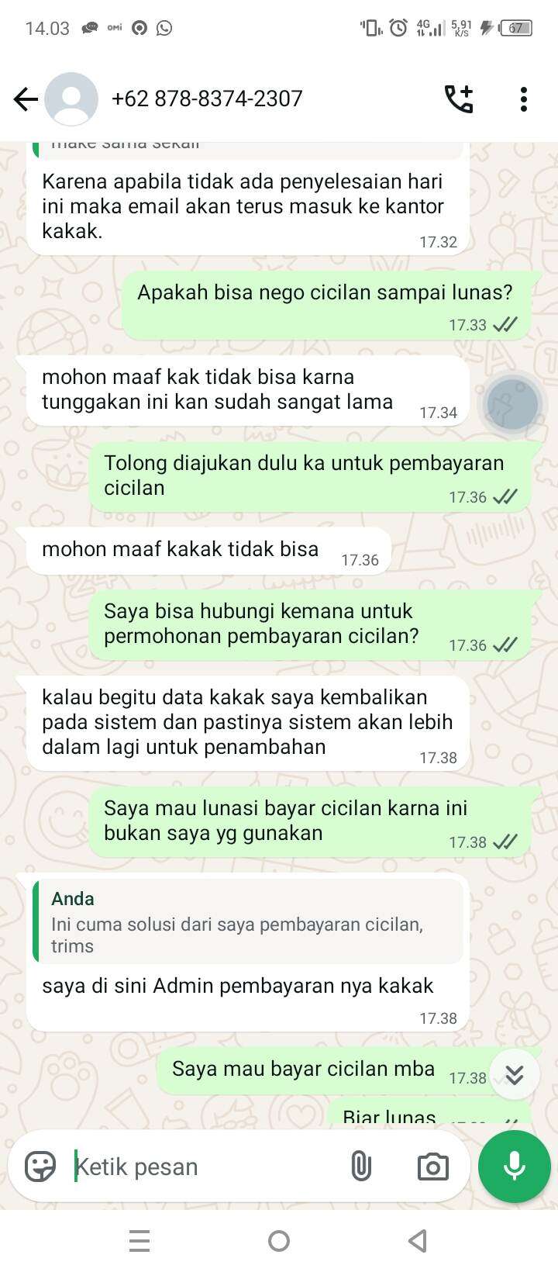Tap the contact number +62 878-8374-2307
The width and height of the screenshot is (558, 1272).
(207, 99)
